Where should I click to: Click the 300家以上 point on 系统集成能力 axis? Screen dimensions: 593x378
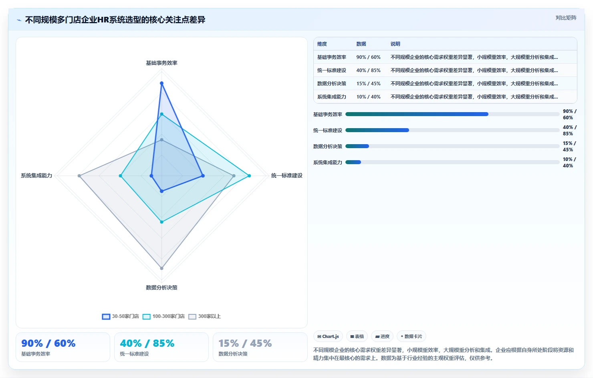79,176
